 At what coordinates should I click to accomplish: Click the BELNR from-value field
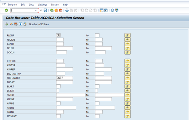pos(65,48)
